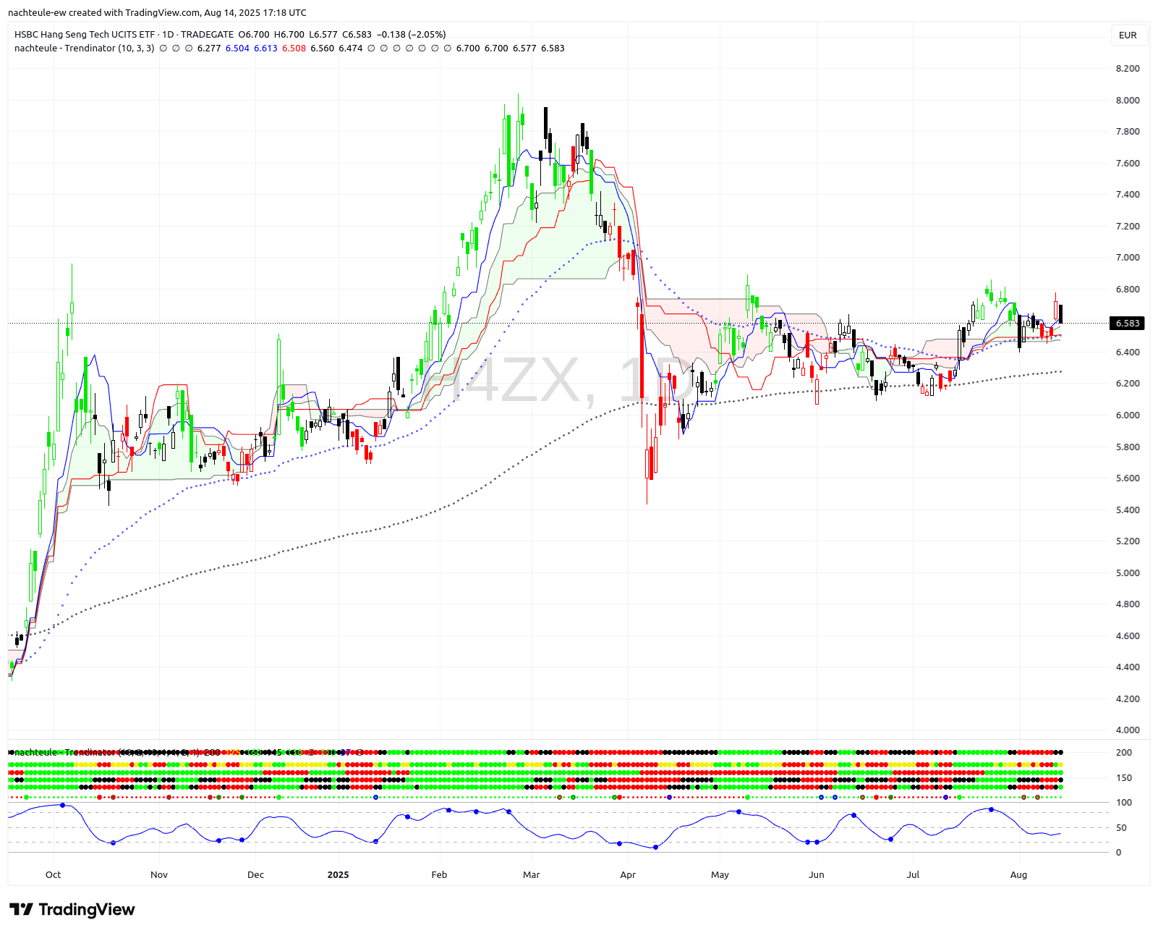Select the Trendinator (10, 3, 3) indicator legend
Viewport: 1158px width, 933px height.
(x=84, y=48)
